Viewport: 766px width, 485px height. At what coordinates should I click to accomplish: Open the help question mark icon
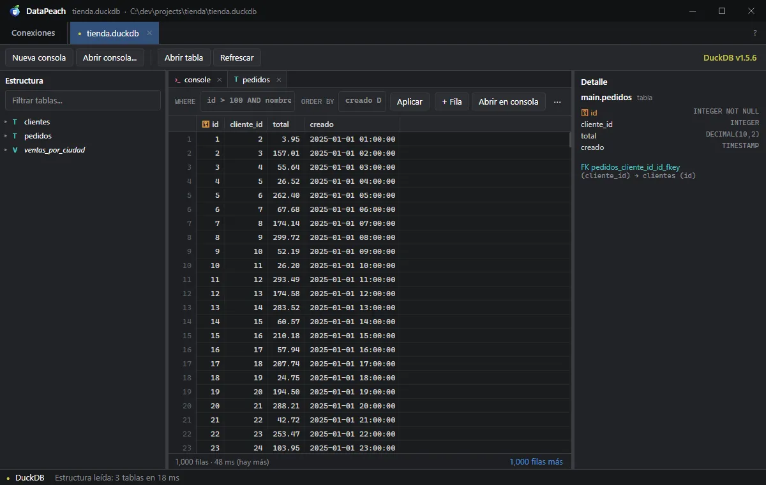[755, 33]
